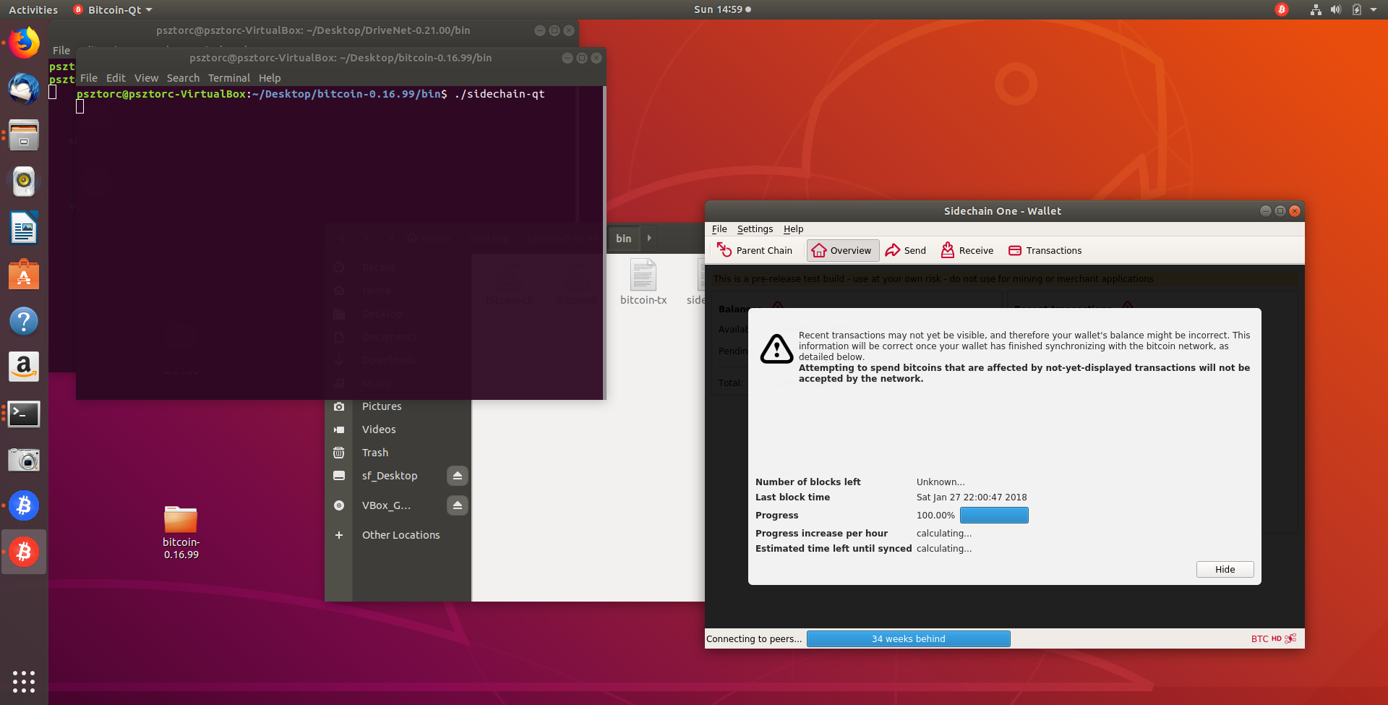Open File menu of the DriveNet terminal
The width and height of the screenshot is (1388, 705).
tap(61, 51)
